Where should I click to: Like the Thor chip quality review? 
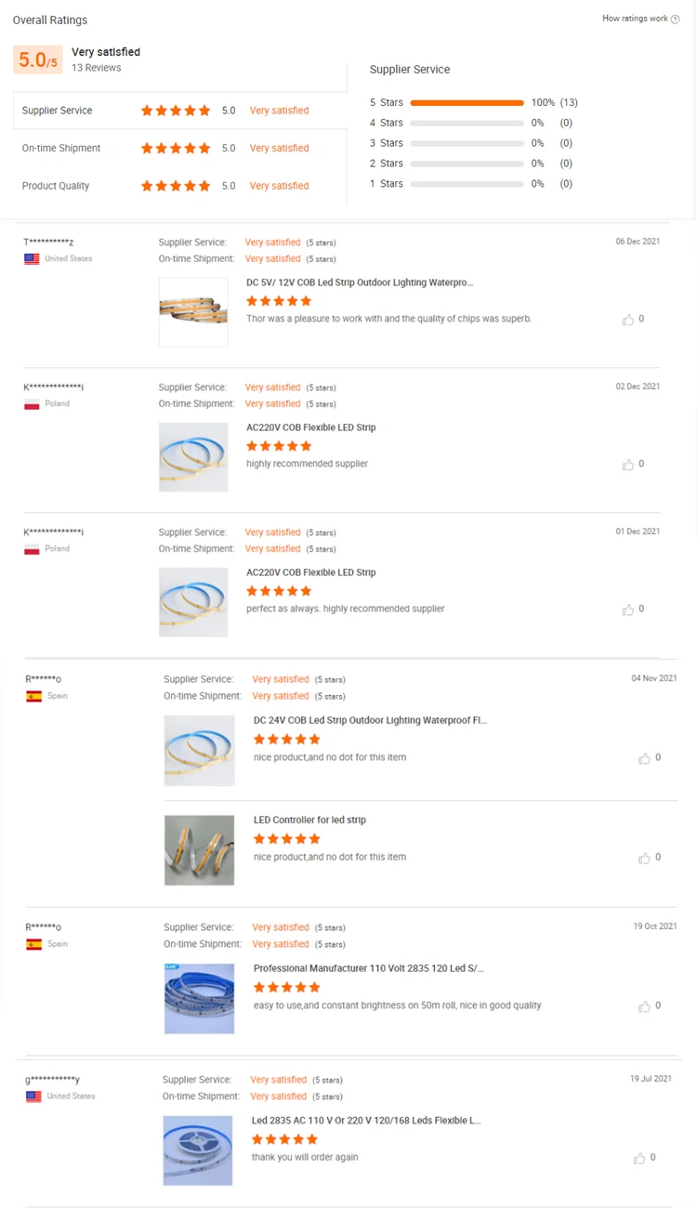point(628,320)
